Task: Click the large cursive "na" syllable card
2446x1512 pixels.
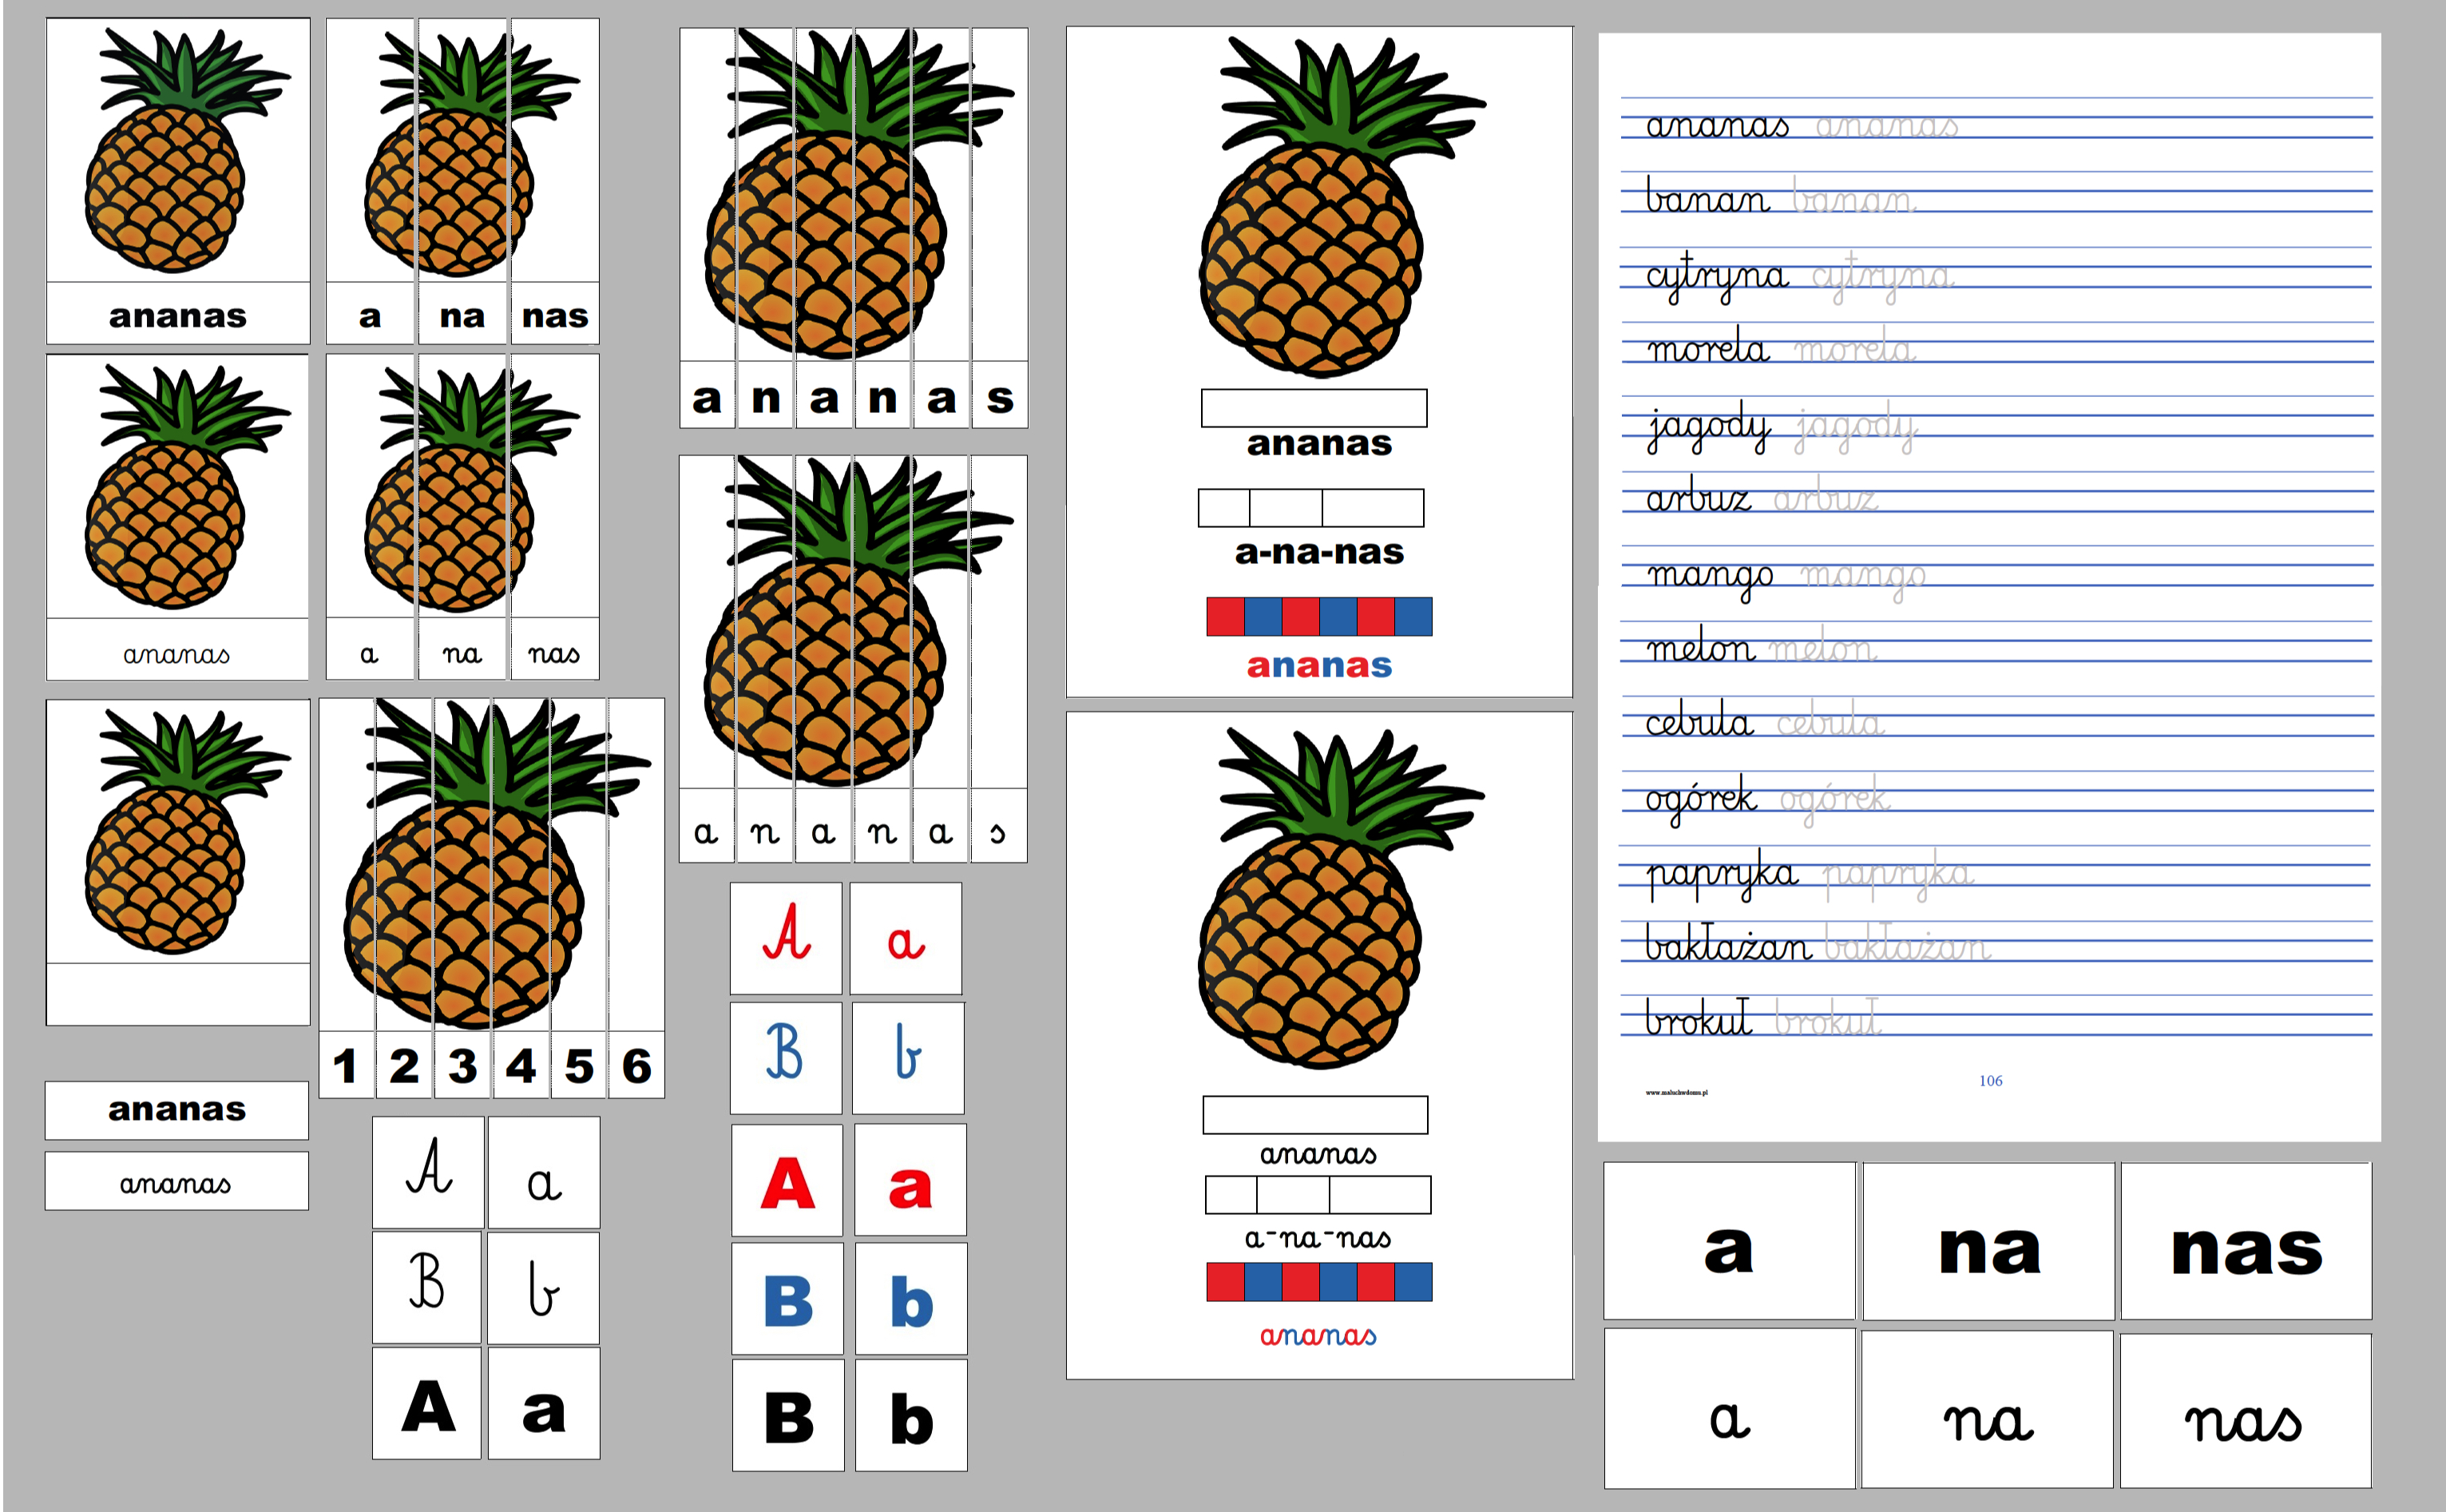Action: [1987, 1410]
